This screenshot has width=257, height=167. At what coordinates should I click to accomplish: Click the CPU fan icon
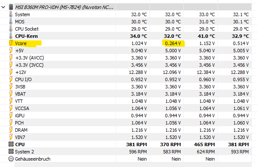(x=11, y=144)
